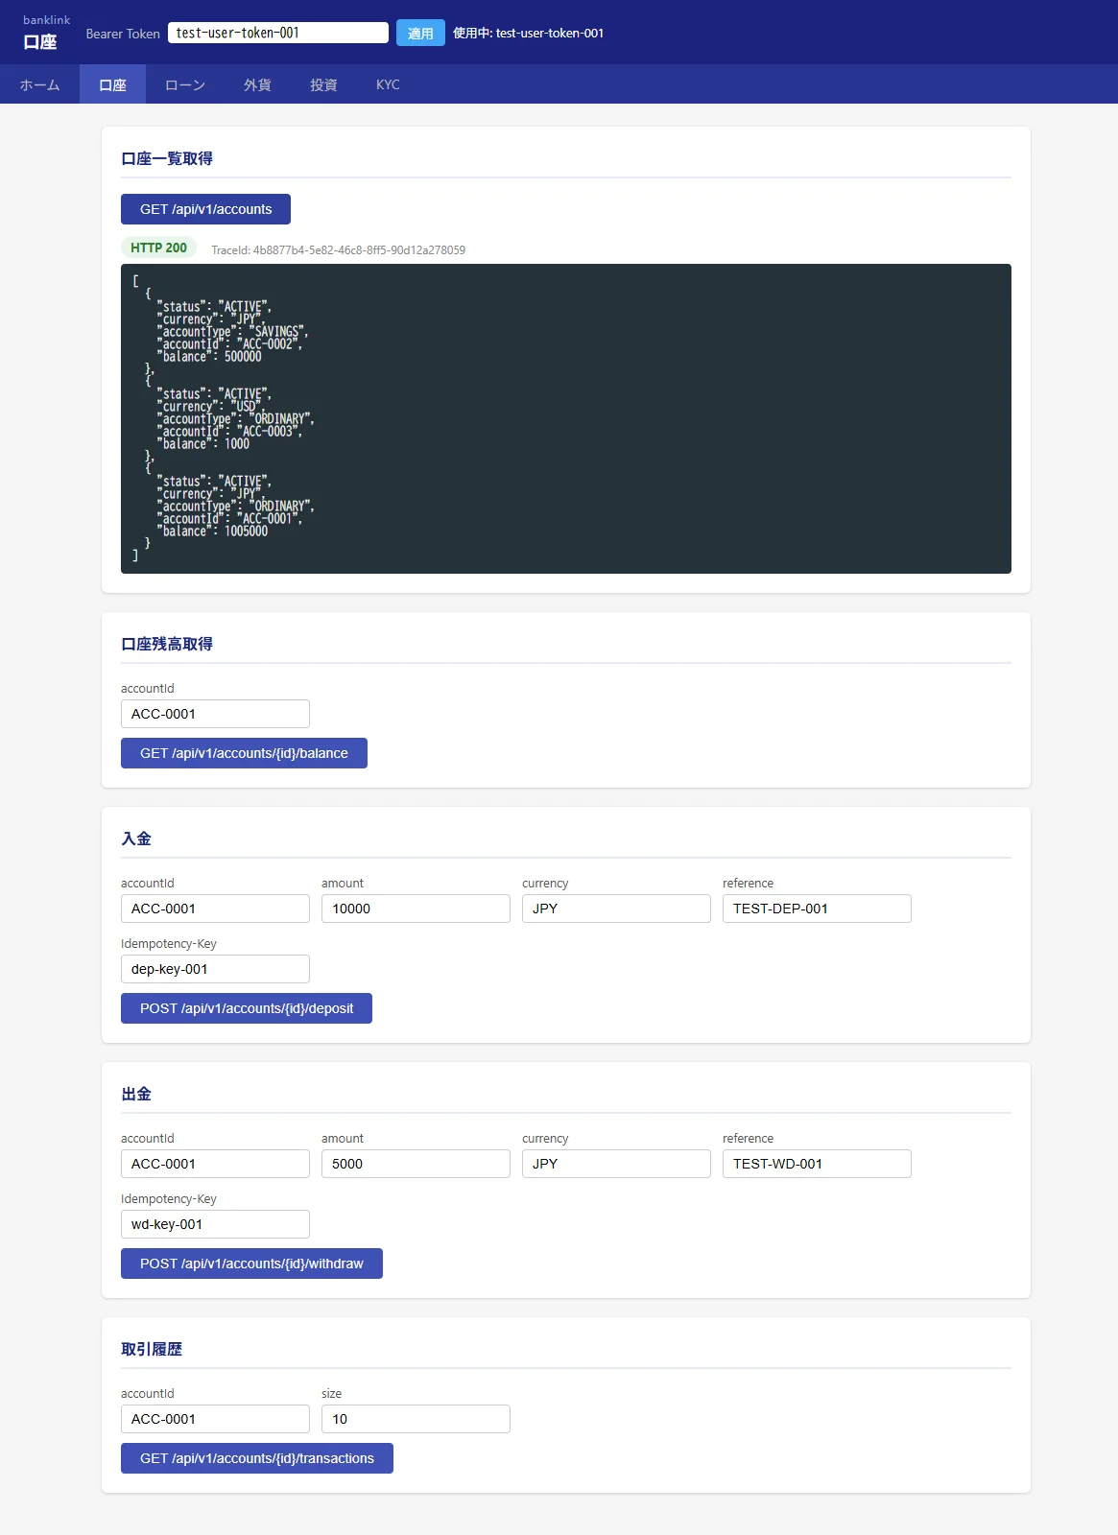Image resolution: width=1118 pixels, height=1535 pixels.
Task: Click the 適用 button to apply token
Action: click(420, 33)
